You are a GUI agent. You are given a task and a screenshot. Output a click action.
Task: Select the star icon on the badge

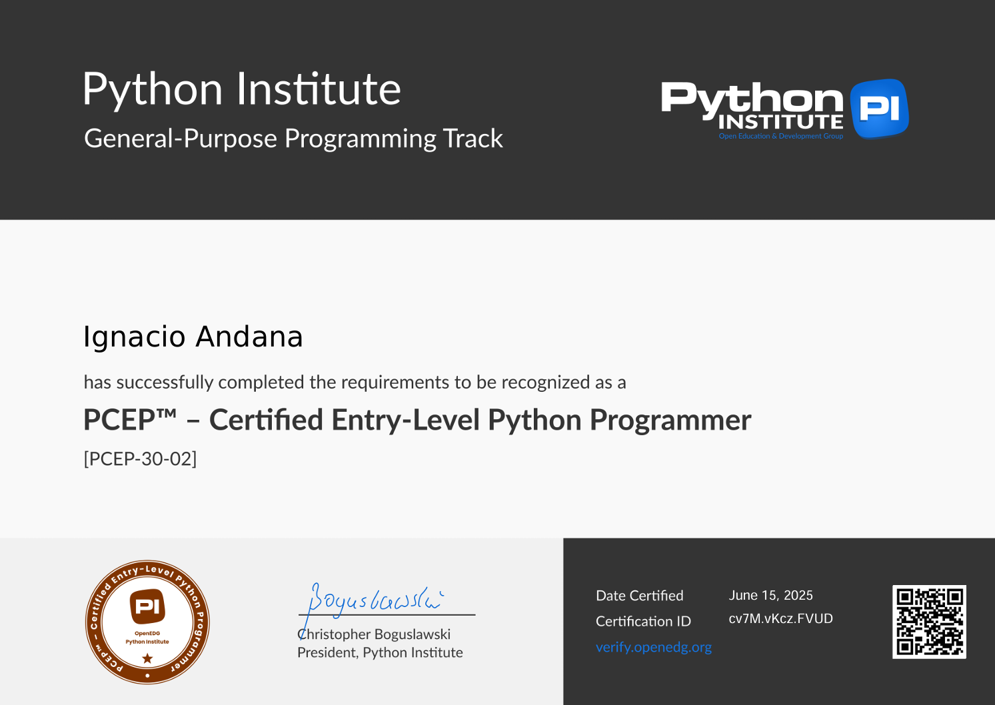pyautogui.click(x=146, y=658)
